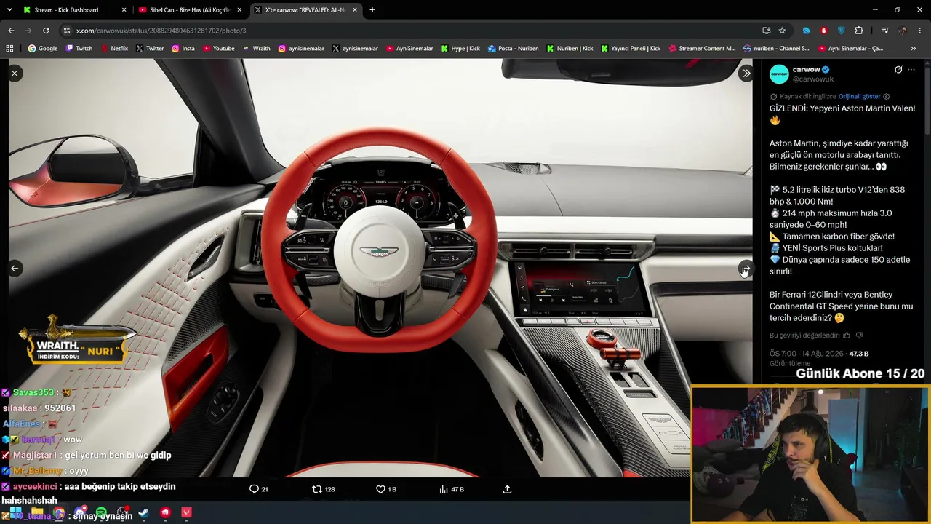Reload the page with the refresh icon

tap(46, 31)
